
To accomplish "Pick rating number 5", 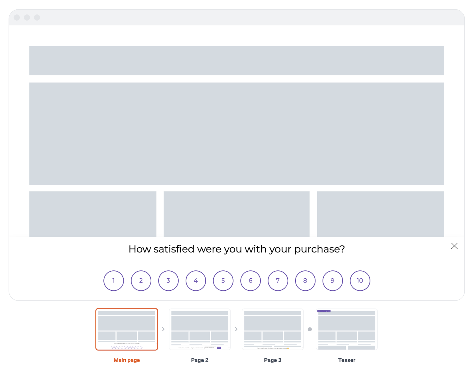I will [223, 280].
